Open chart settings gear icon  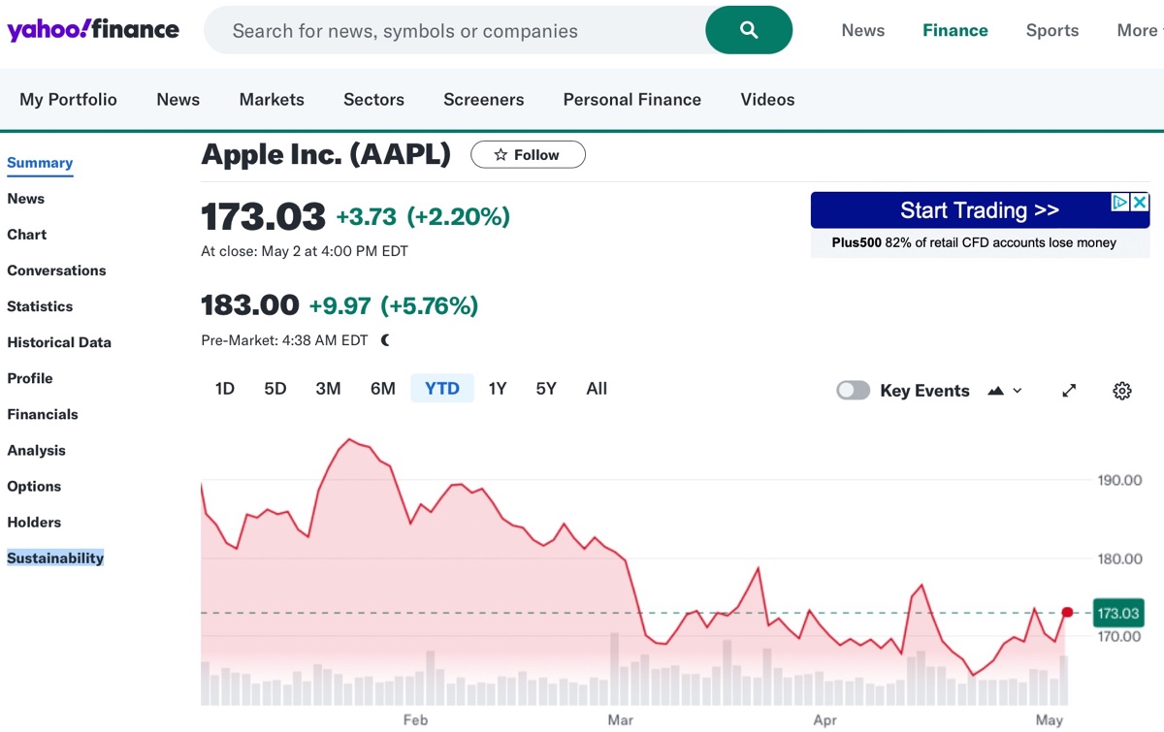point(1122,391)
